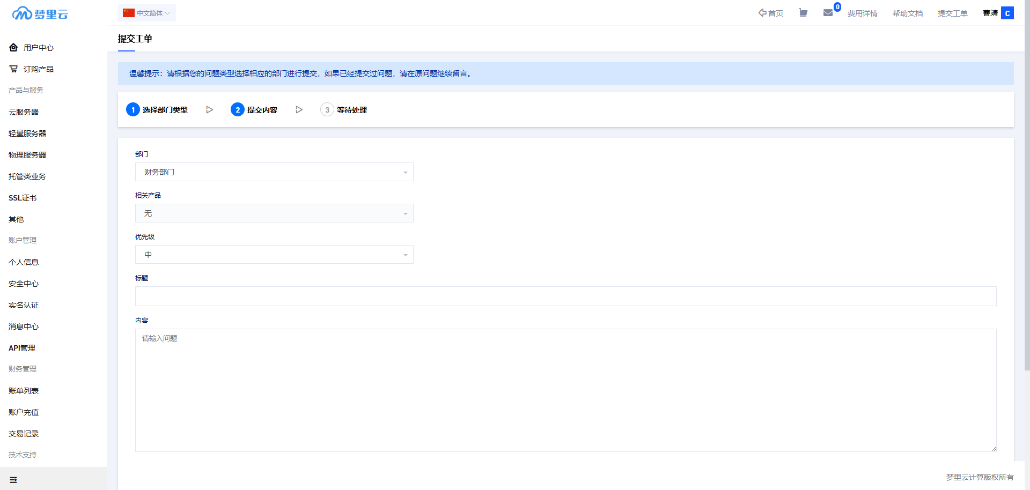
Task: Click into the 内容 question textarea
Action: point(565,390)
